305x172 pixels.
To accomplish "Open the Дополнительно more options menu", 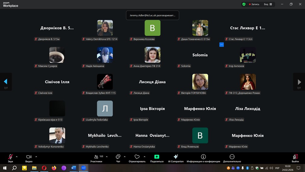I will point(232,157).
